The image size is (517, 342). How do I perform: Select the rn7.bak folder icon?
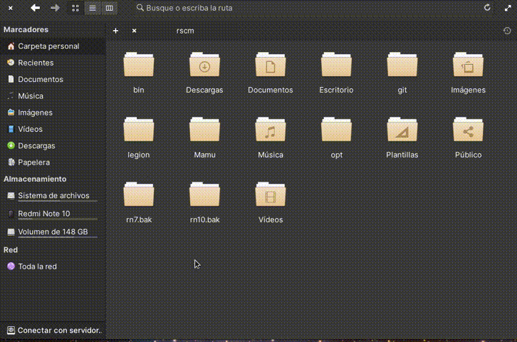pyautogui.click(x=138, y=195)
